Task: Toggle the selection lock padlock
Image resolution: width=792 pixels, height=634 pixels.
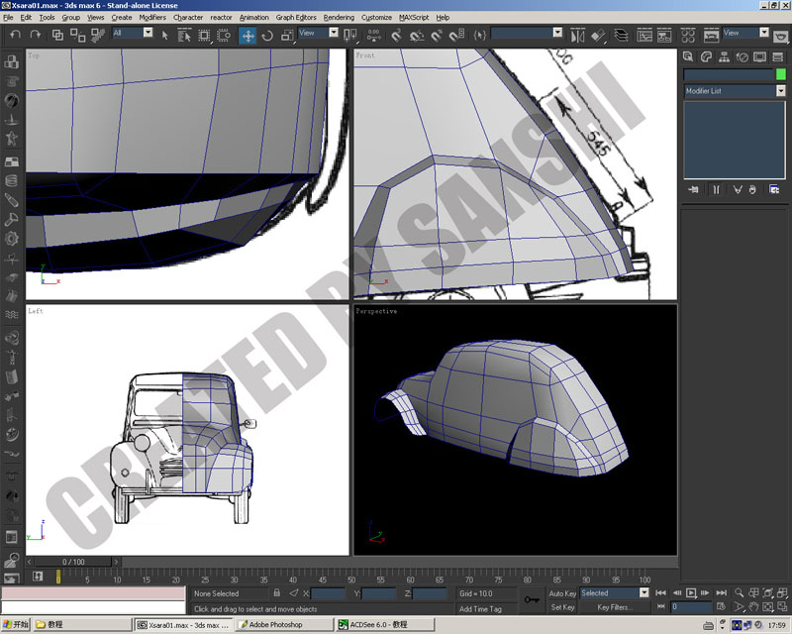Action: click(277, 593)
